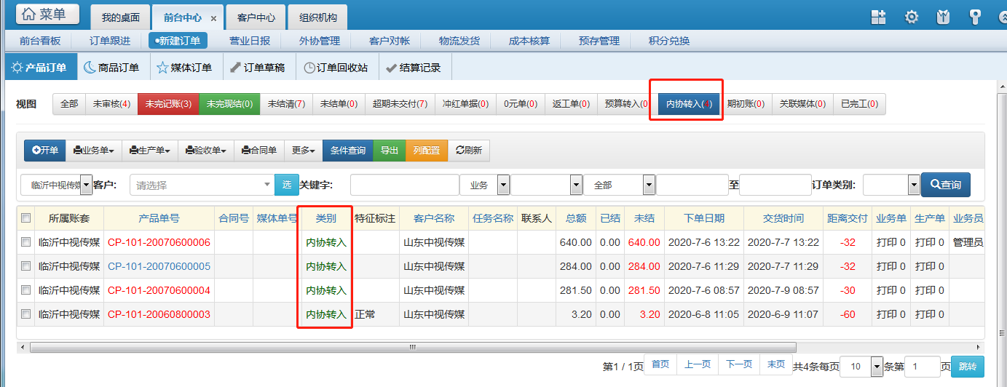Screen dimensions: 1007x387
Task: Filter view by 未审核(4)
Action: pyautogui.click(x=111, y=104)
